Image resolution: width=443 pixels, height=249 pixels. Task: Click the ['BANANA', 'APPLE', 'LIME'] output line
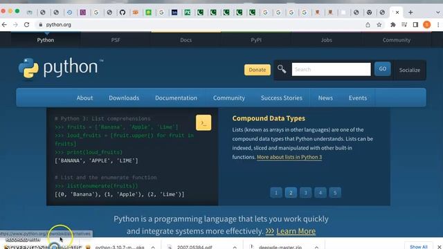point(96,160)
